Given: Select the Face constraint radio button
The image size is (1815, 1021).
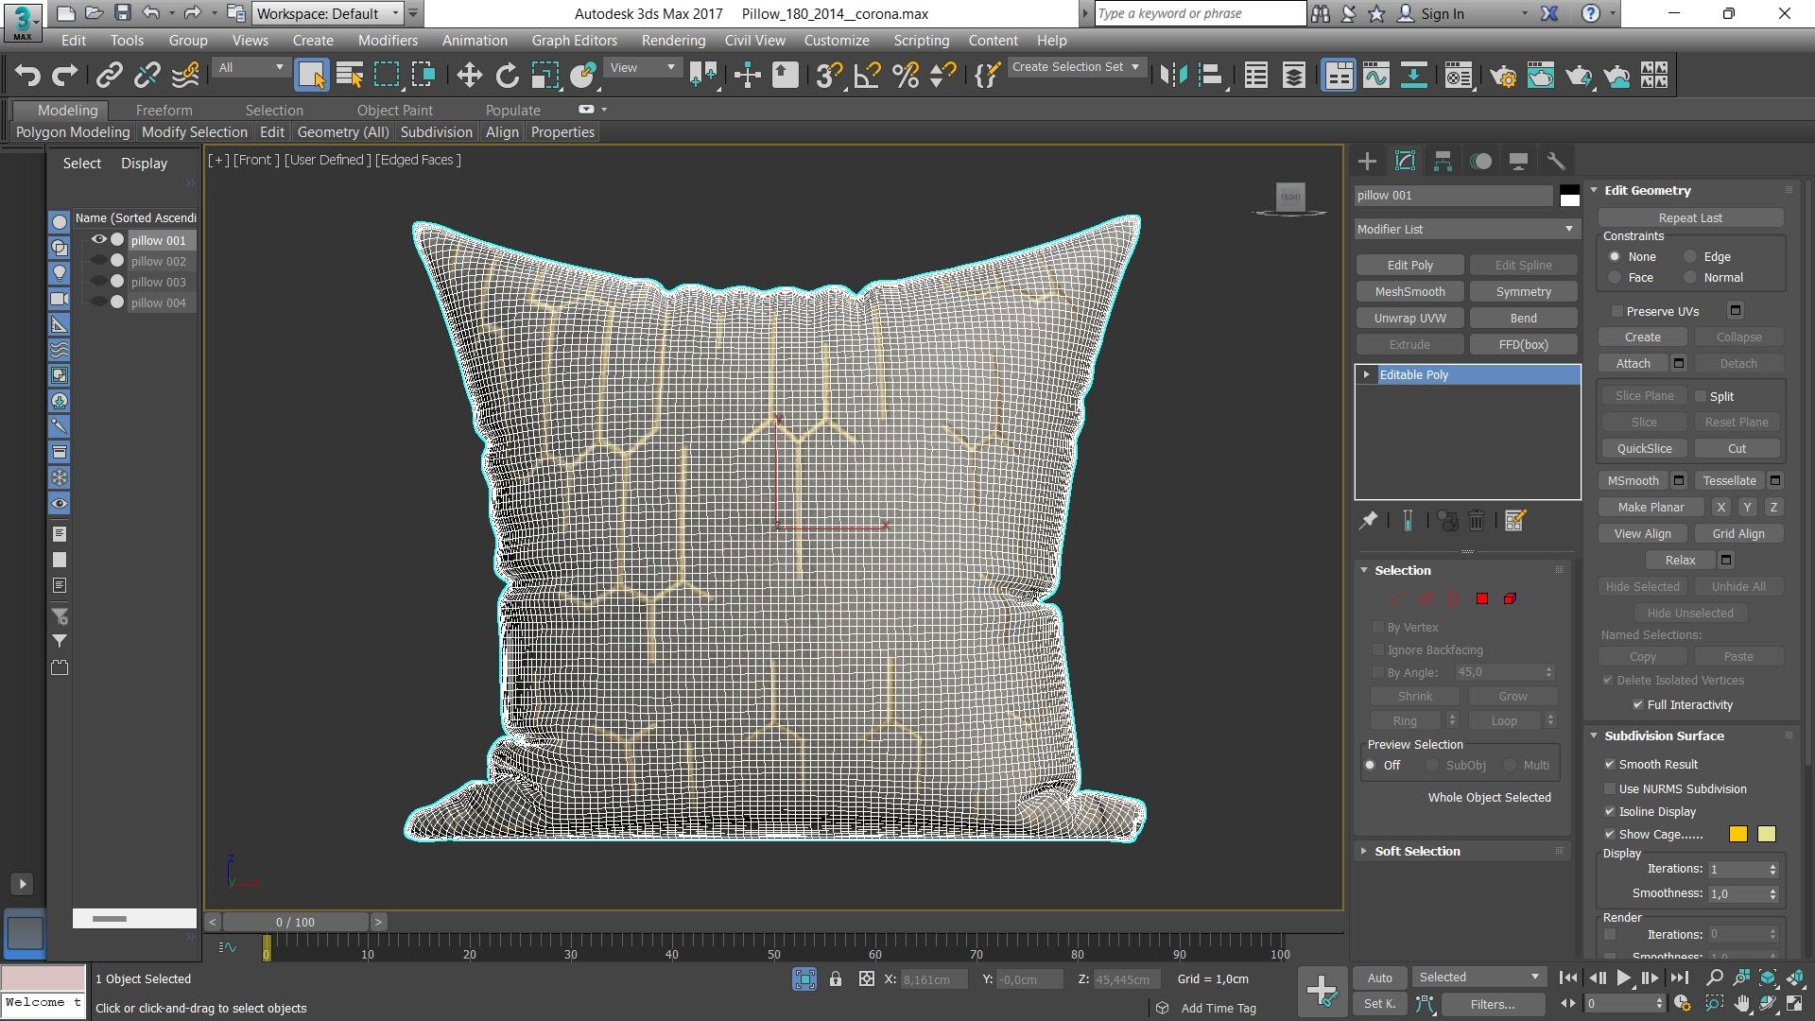Looking at the screenshot, I should (x=1615, y=278).
